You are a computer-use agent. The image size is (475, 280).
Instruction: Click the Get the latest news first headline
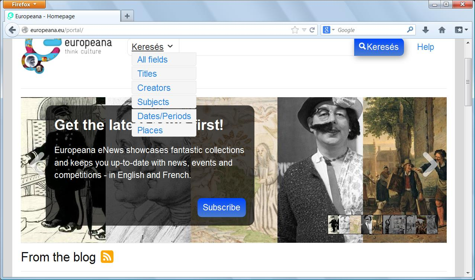pos(139,125)
